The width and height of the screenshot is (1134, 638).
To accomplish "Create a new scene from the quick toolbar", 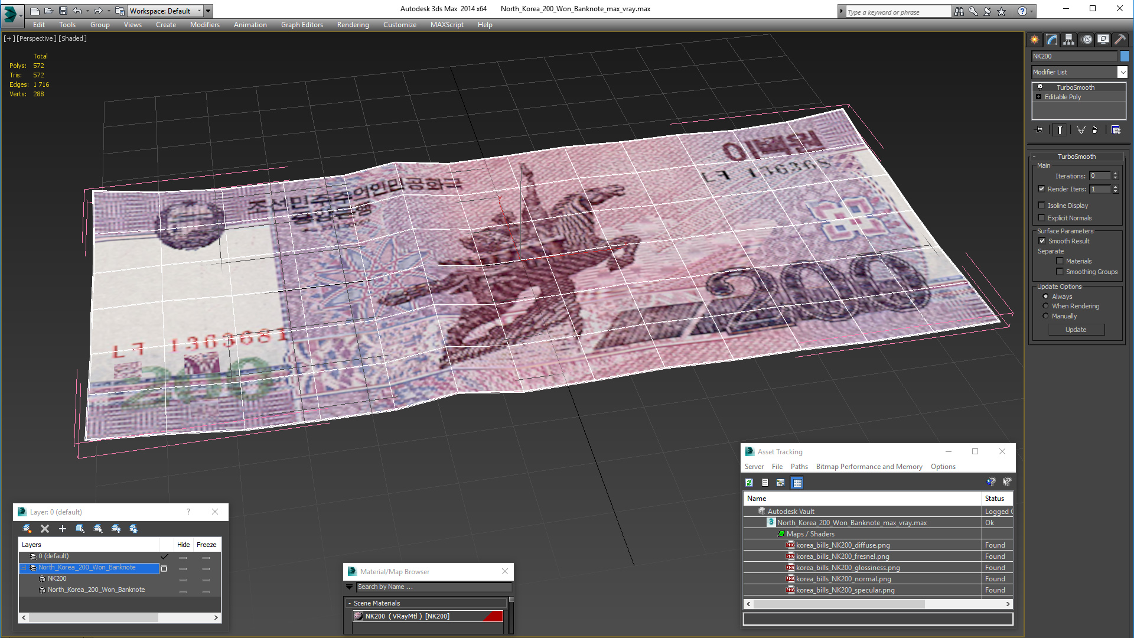I will pyautogui.click(x=35, y=11).
